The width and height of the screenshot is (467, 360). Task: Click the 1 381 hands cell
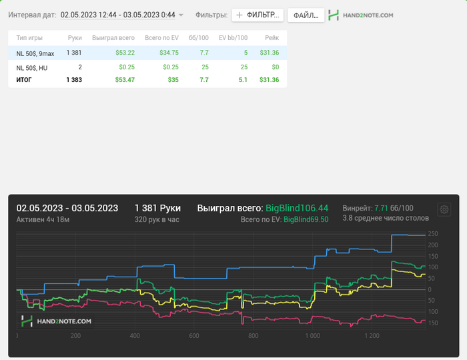click(x=74, y=53)
